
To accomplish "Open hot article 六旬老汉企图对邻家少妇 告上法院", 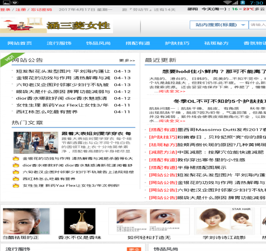I will coord(78,172).
